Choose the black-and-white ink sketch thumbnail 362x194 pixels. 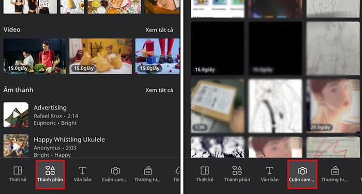point(275,106)
